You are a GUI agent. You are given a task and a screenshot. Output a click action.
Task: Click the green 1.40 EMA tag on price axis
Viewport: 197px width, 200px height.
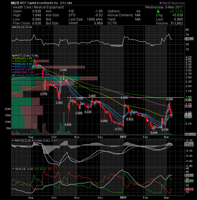(188, 100)
